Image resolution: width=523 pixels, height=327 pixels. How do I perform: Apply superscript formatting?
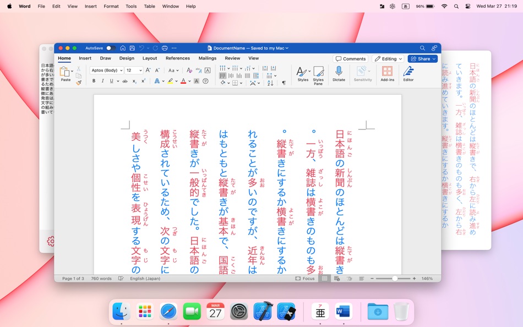click(x=143, y=81)
